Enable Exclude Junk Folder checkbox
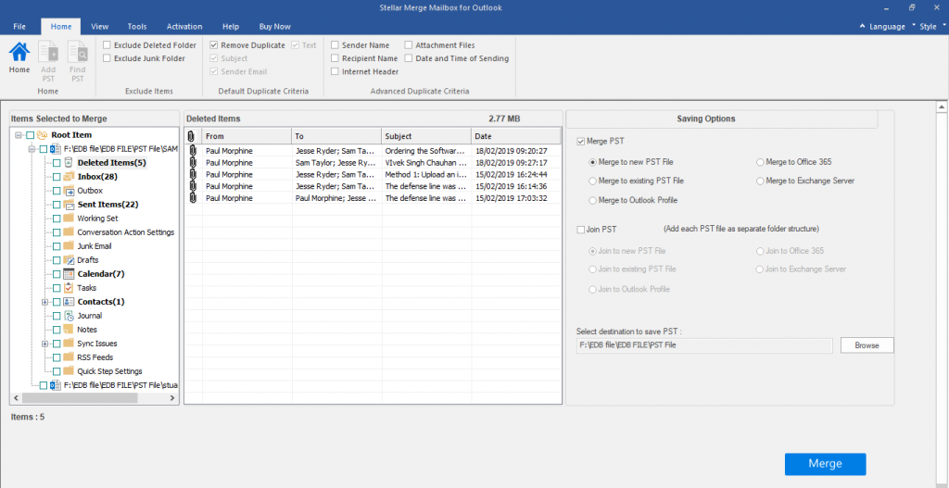This screenshot has height=488, width=949. tap(107, 58)
